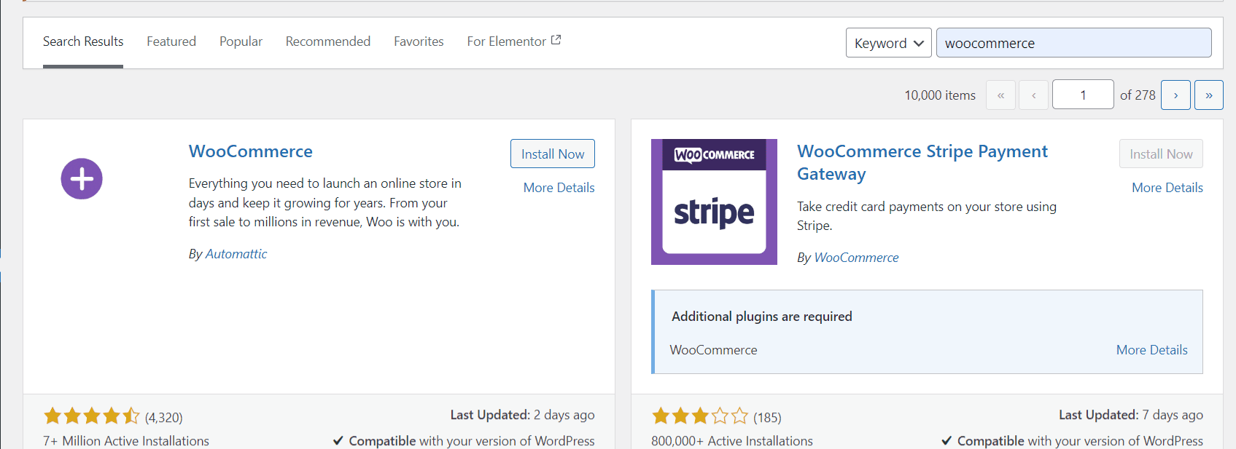Switch to the Featured tab
The height and width of the screenshot is (449, 1236).
171,41
